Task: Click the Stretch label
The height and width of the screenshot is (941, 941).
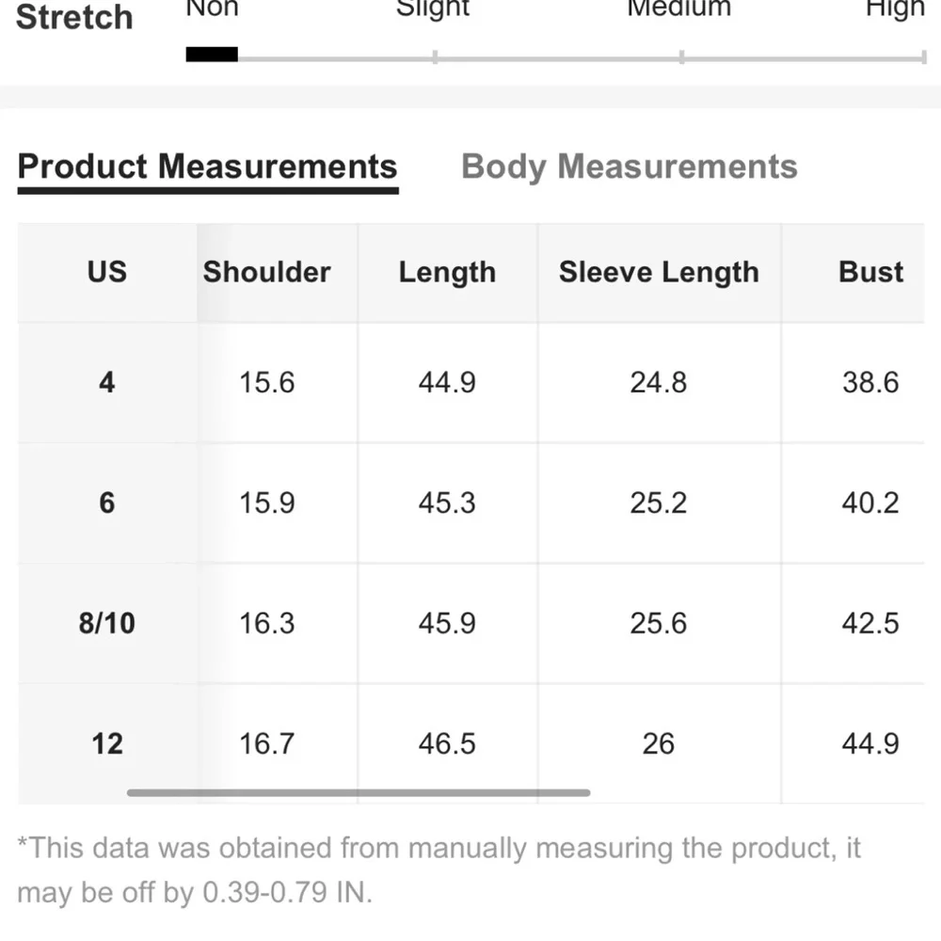Action: (74, 17)
